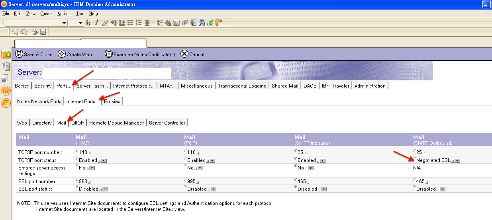492x220 pixels.
Task: Open SMTP Inbound SSL port status dropdown
Action: tap(324, 189)
